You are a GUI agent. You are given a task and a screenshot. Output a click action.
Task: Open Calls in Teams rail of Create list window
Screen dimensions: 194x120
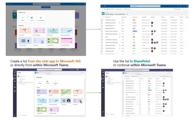pos(15,84)
